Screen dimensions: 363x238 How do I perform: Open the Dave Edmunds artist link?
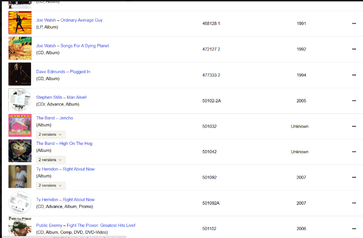coord(51,72)
